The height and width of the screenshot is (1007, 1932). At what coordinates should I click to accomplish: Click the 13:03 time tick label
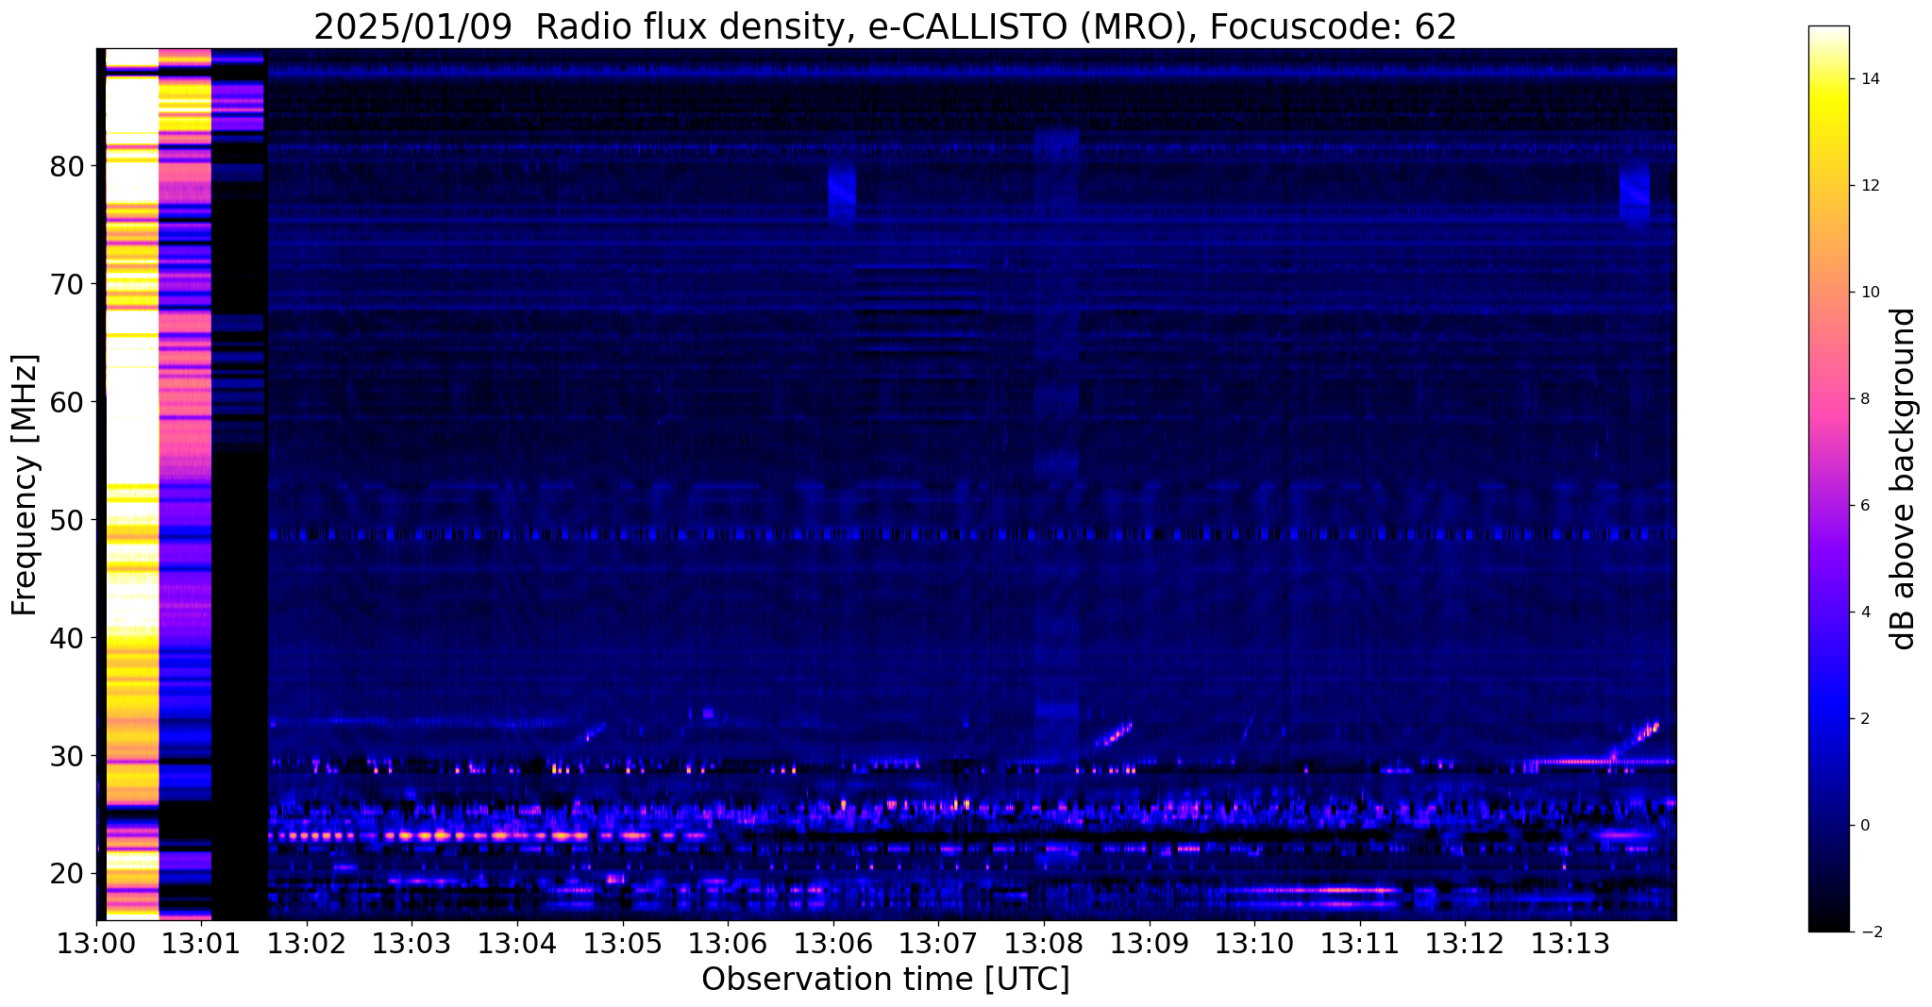[412, 944]
